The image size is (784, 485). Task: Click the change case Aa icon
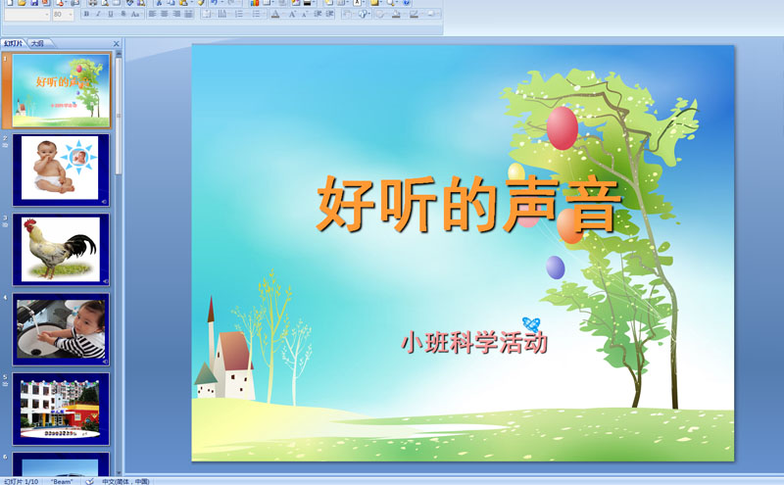click(135, 14)
